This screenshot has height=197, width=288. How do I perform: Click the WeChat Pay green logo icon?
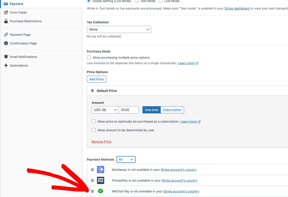(101, 191)
